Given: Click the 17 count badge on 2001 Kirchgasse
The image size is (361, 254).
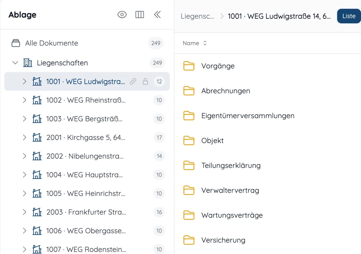Looking at the screenshot, I should (x=159, y=137).
